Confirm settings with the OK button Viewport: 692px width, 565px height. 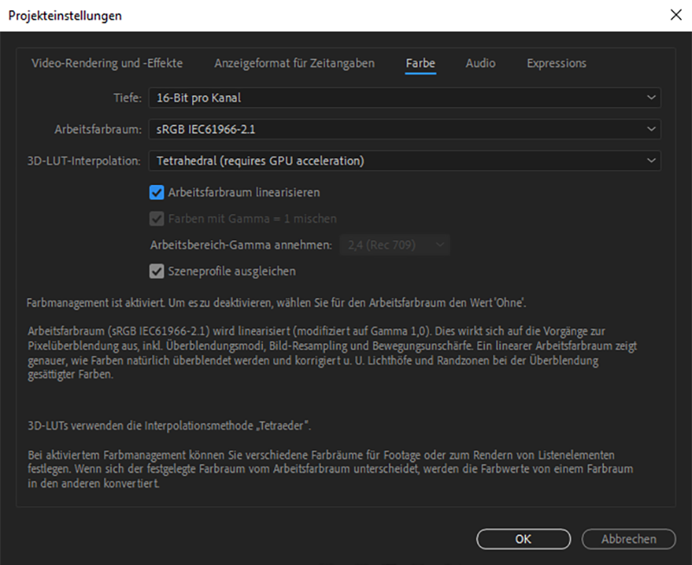pyautogui.click(x=523, y=539)
